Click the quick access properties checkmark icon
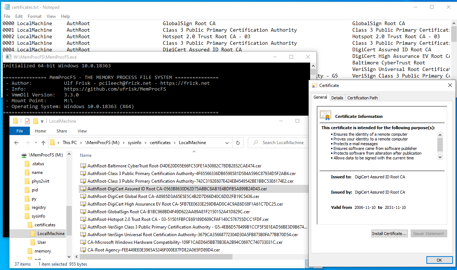The image size is (457, 270). (27, 121)
